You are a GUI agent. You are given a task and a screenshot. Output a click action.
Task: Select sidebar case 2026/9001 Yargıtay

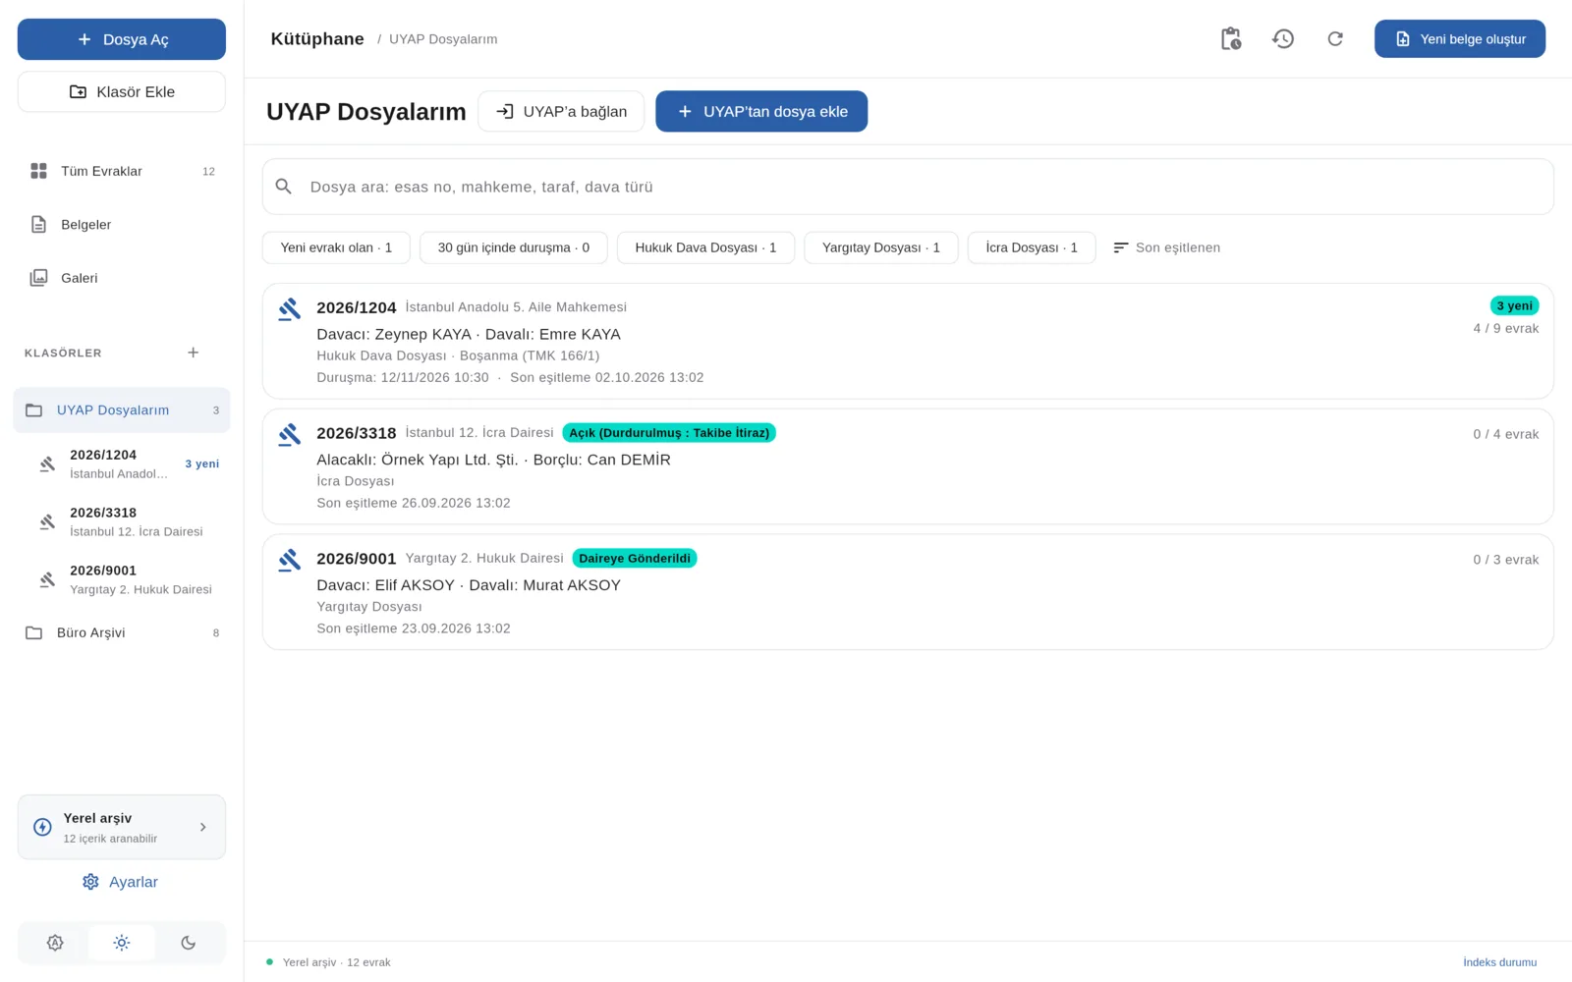122,579
